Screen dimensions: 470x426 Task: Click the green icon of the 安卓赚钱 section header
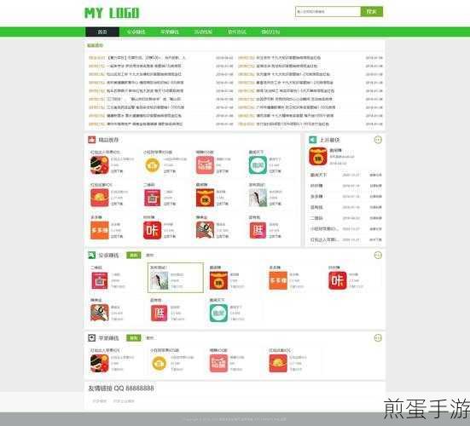pos(91,255)
